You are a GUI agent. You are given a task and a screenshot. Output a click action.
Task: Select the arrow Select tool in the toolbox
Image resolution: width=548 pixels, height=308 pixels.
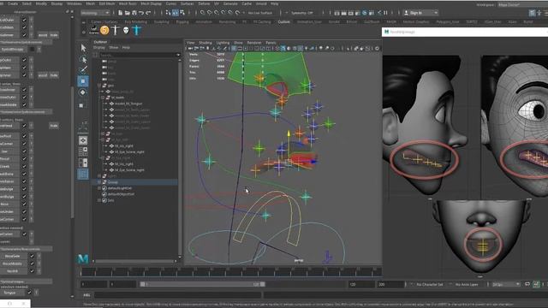tap(83, 48)
